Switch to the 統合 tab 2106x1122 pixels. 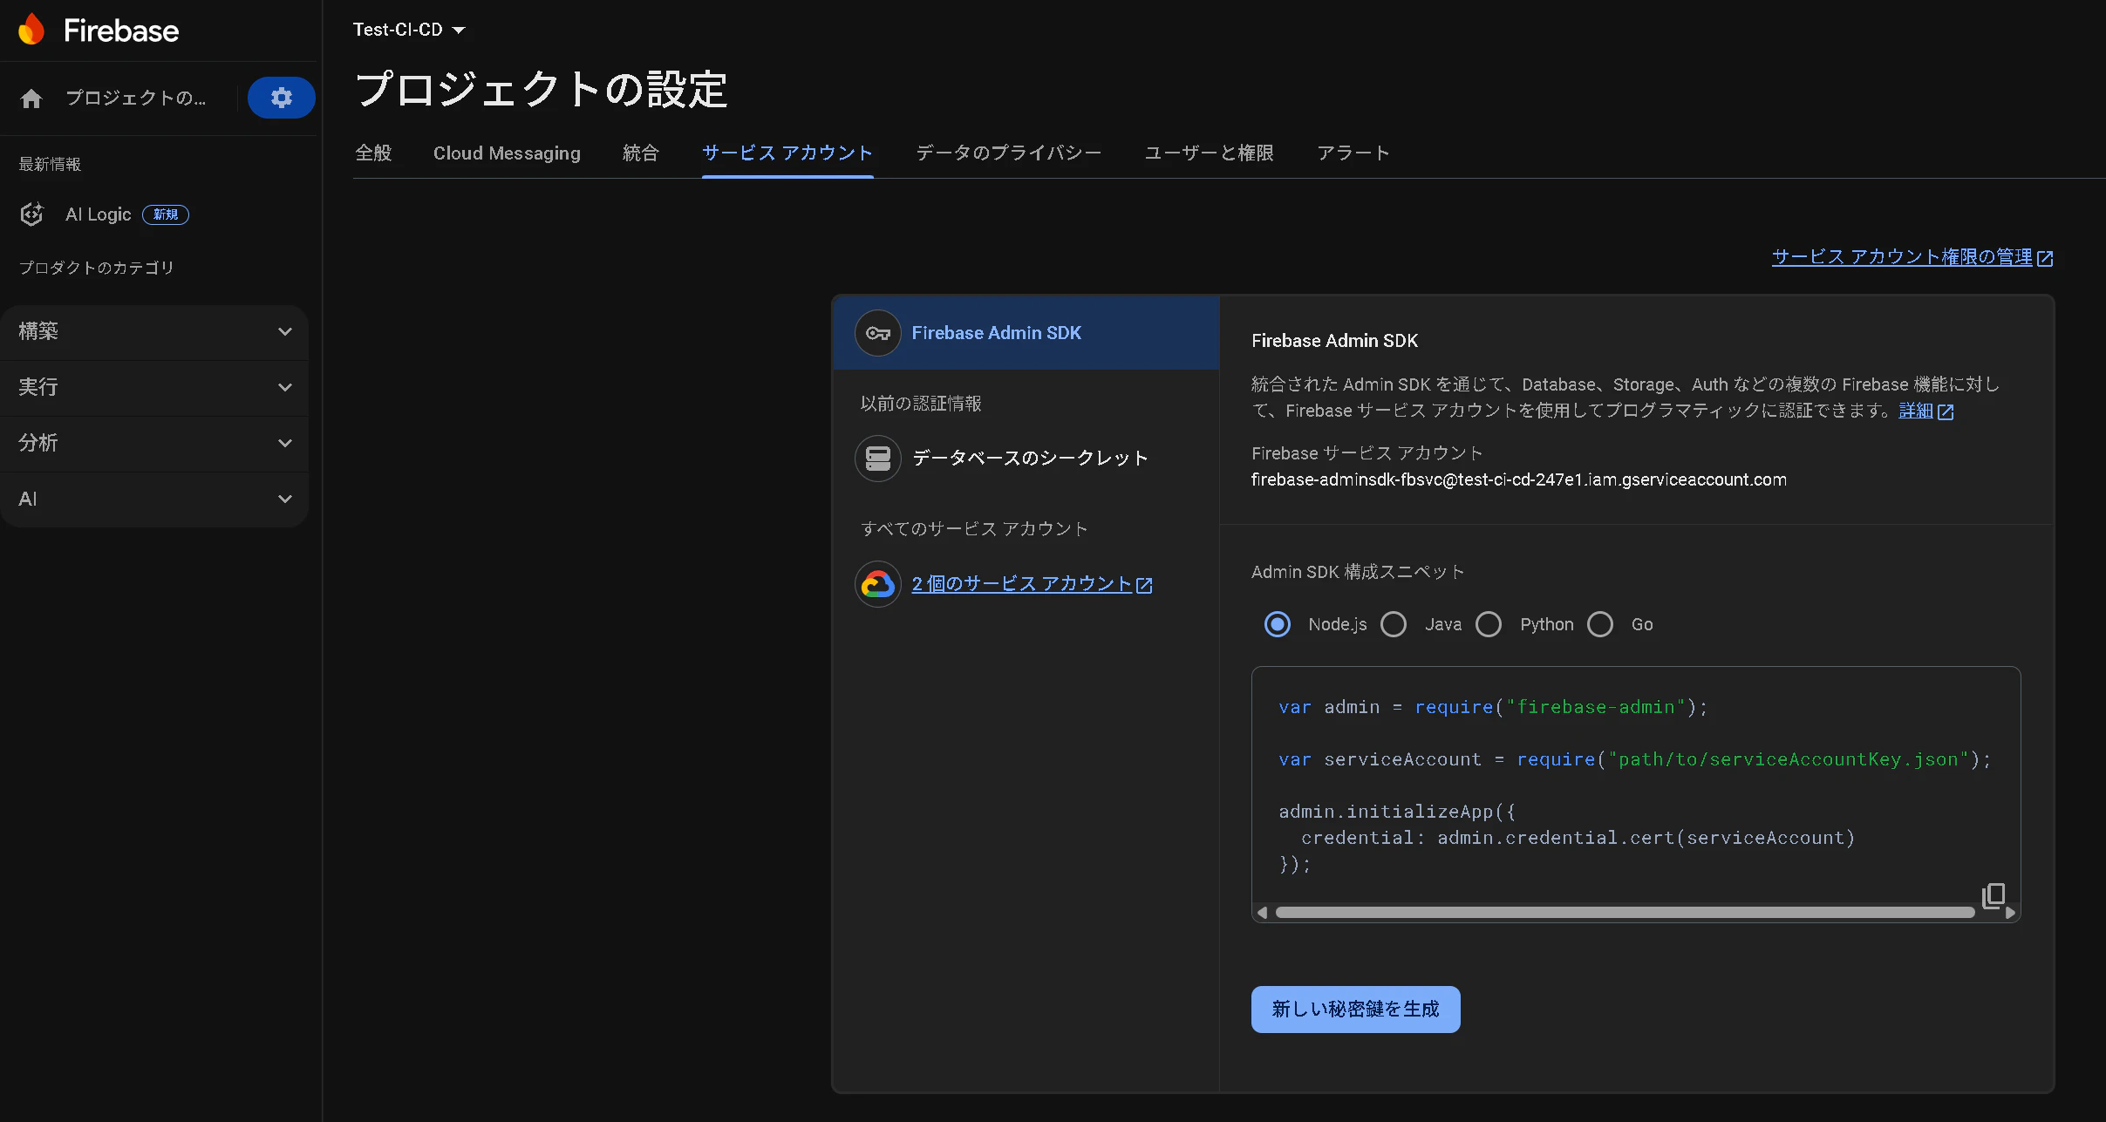[641, 153]
